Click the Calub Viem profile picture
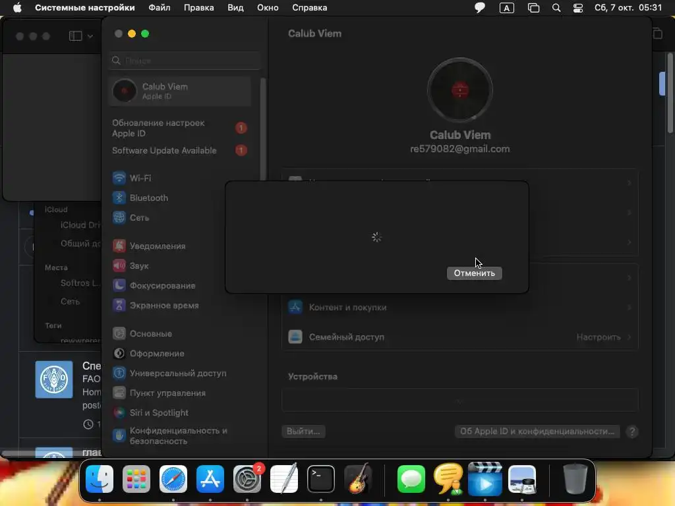The width and height of the screenshot is (675, 506). (459, 90)
